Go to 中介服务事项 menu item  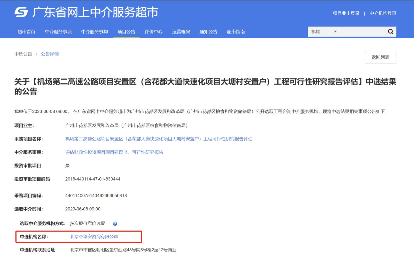coord(58,32)
